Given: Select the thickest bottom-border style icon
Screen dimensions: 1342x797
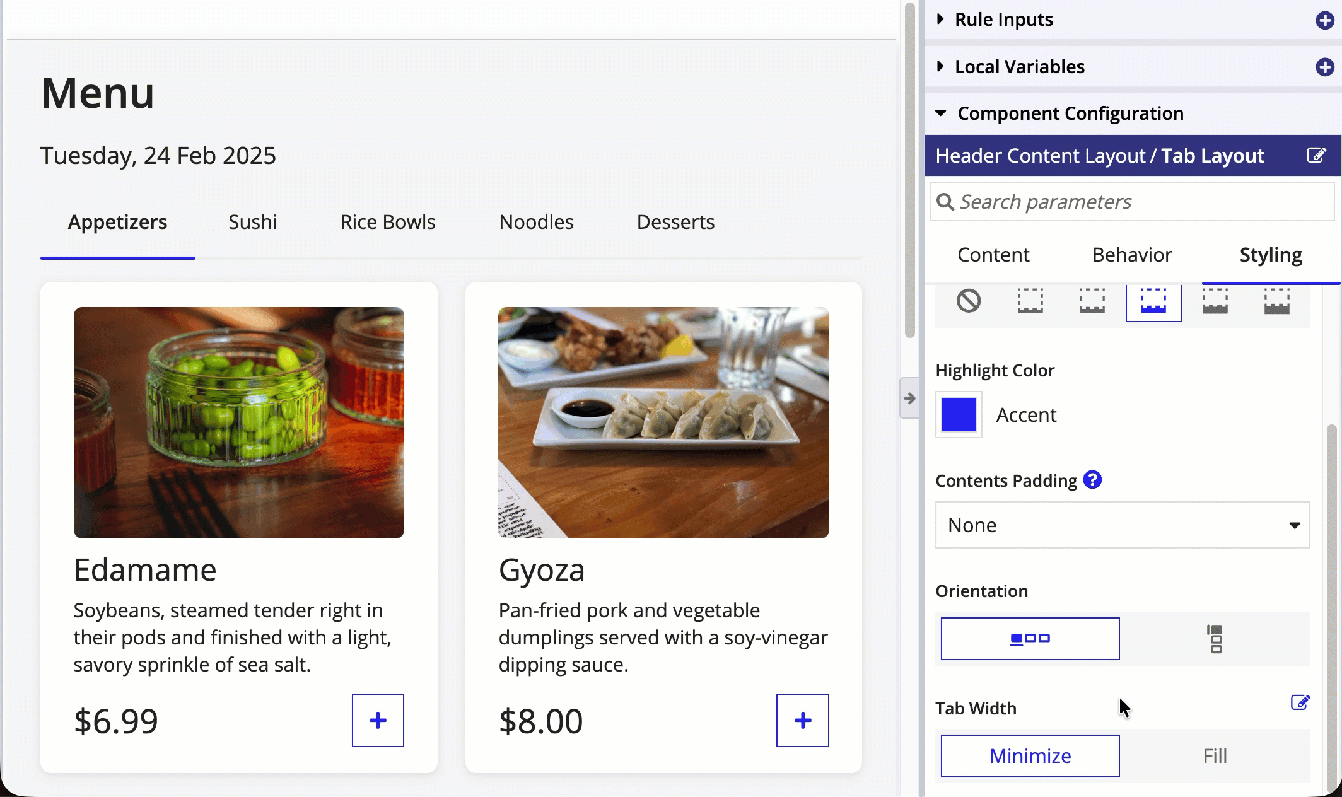Looking at the screenshot, I should click(x=1276, y=301).
